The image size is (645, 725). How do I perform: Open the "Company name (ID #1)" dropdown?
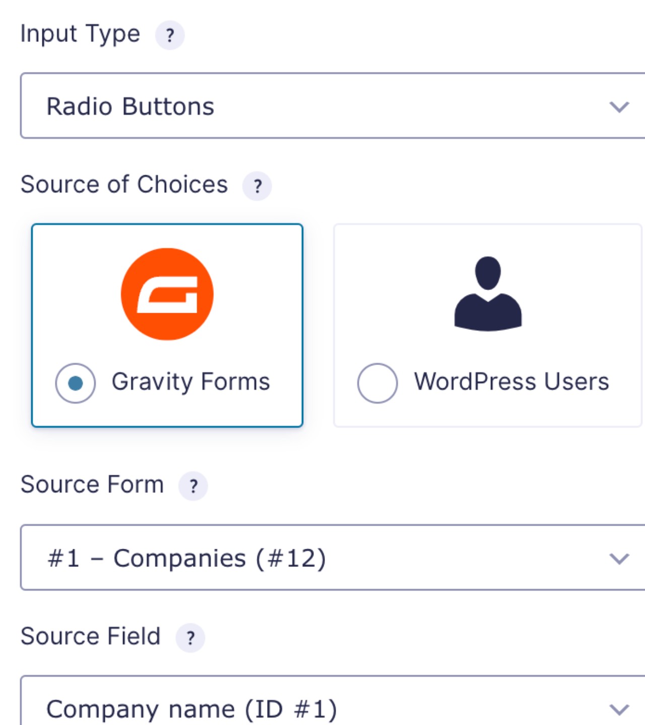click(x=322, y=708)
